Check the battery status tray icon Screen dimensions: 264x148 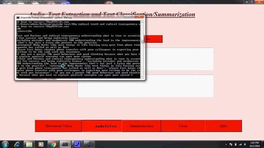(x=236, y=144)
